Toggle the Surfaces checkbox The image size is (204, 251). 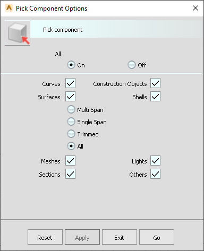[x=70, y=97]
